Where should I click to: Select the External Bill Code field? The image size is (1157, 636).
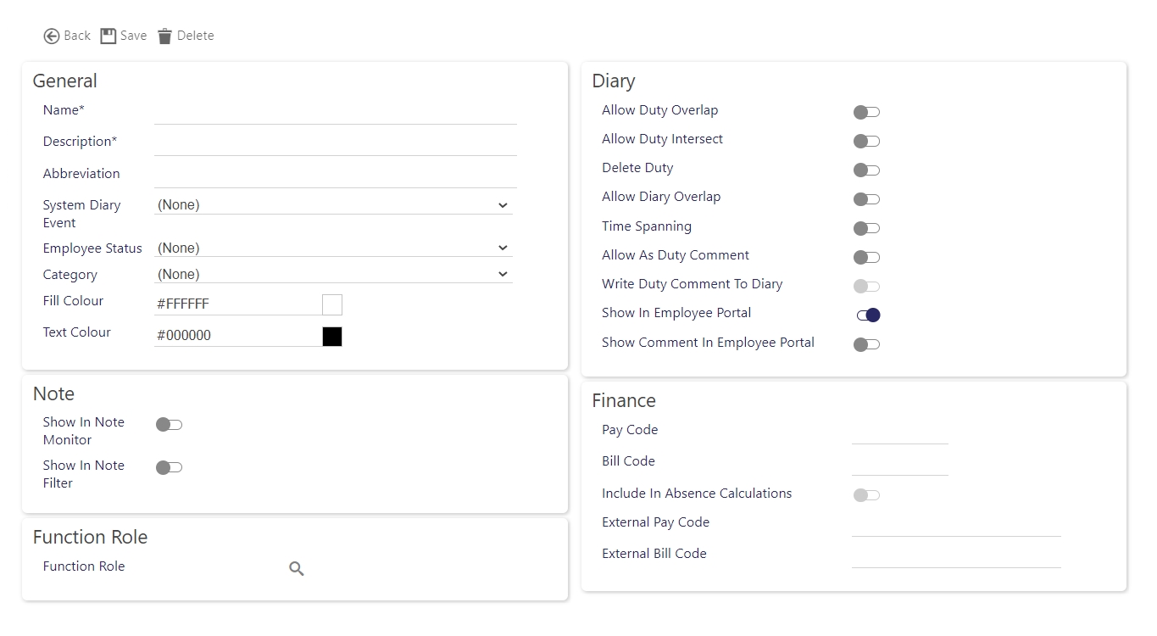pyautogui.click(x=955, y=556)
